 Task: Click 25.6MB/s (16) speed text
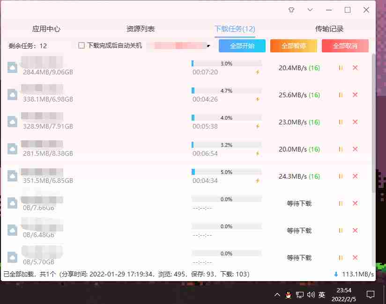click(299, 95)
